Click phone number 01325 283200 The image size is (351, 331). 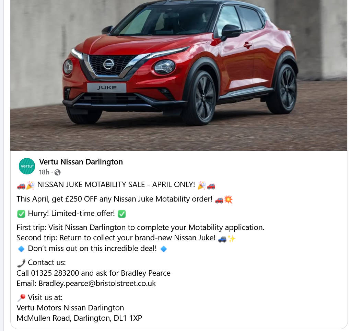coord(55,273)
